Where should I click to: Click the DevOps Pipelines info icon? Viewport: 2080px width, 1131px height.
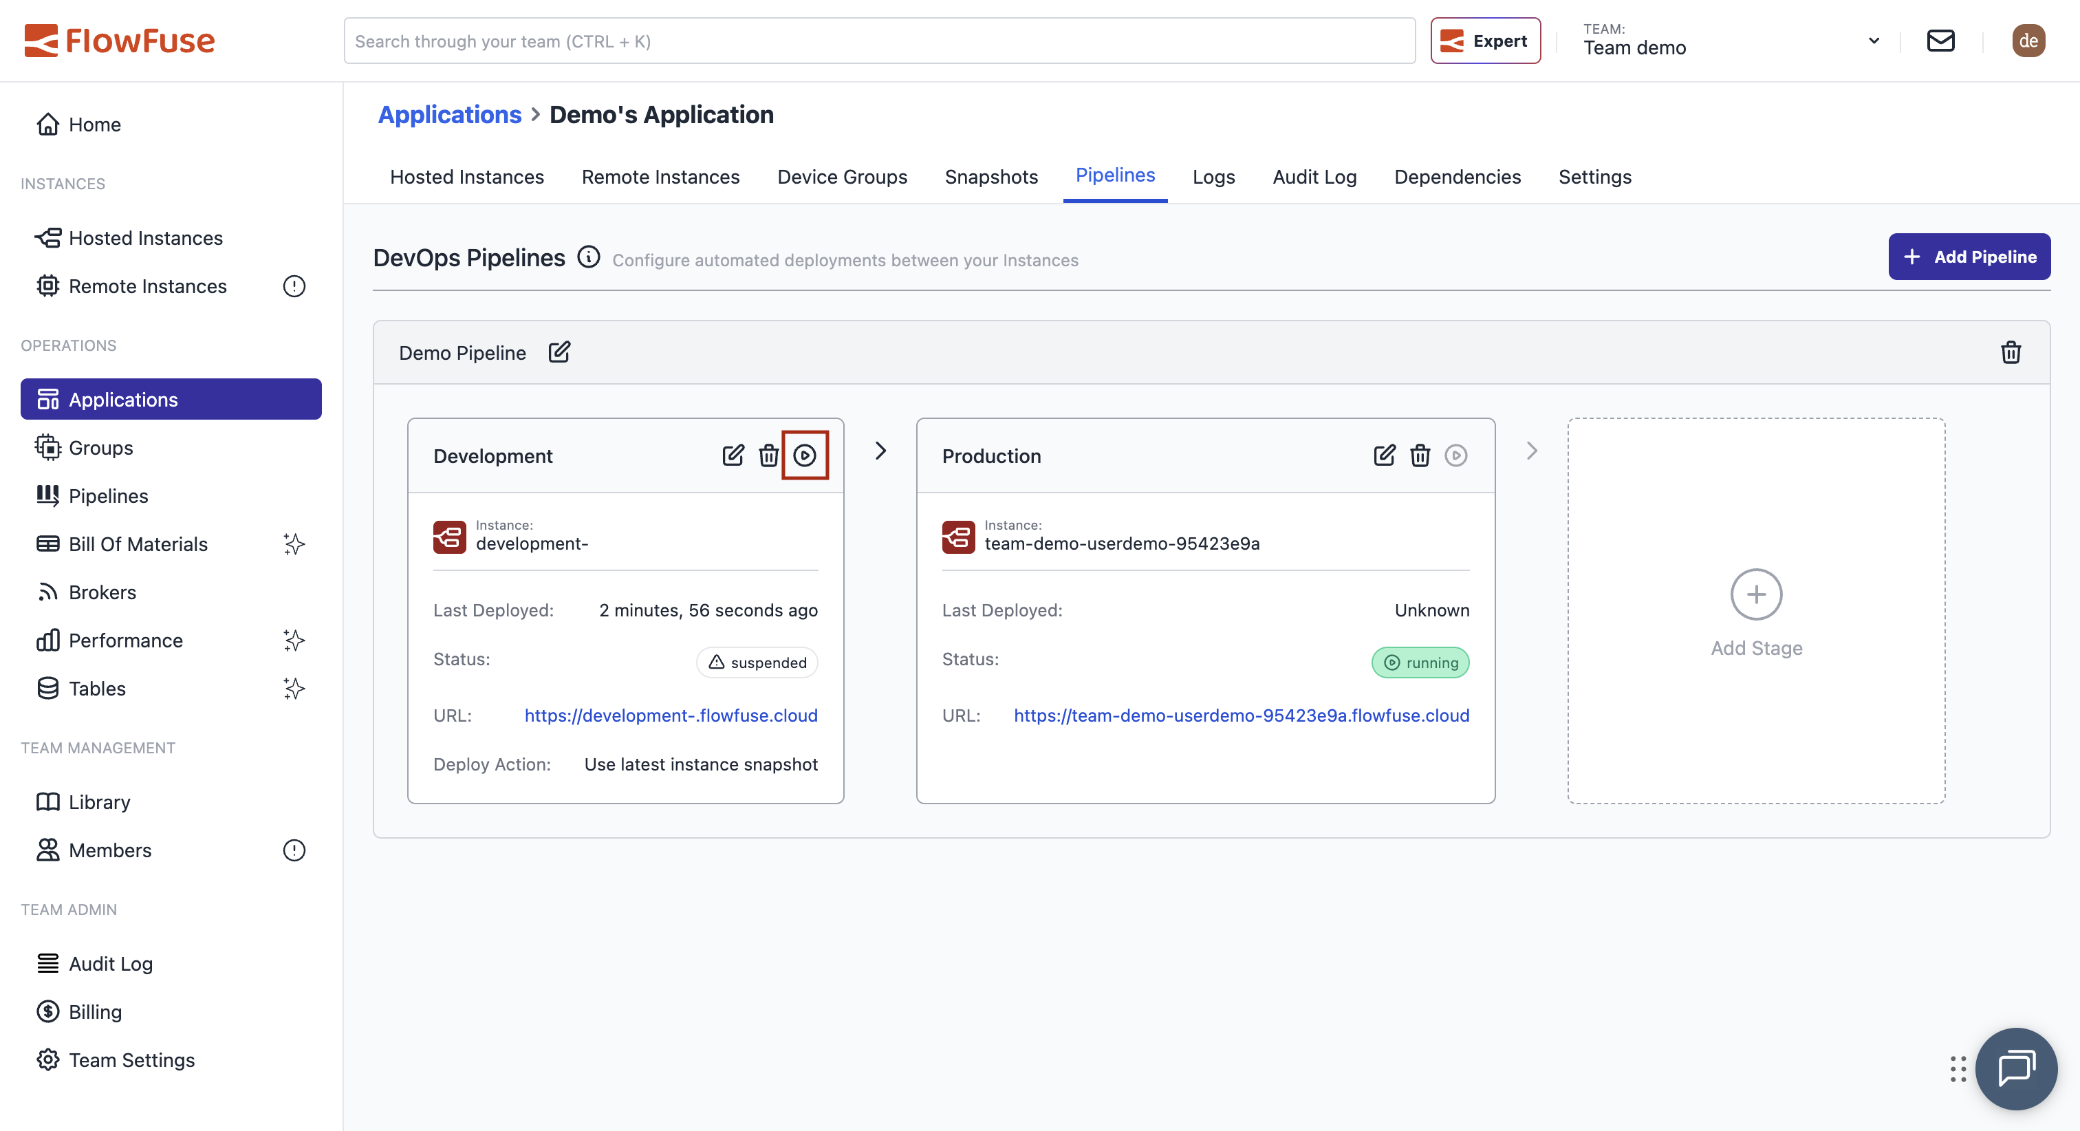[x=589, y=257]
